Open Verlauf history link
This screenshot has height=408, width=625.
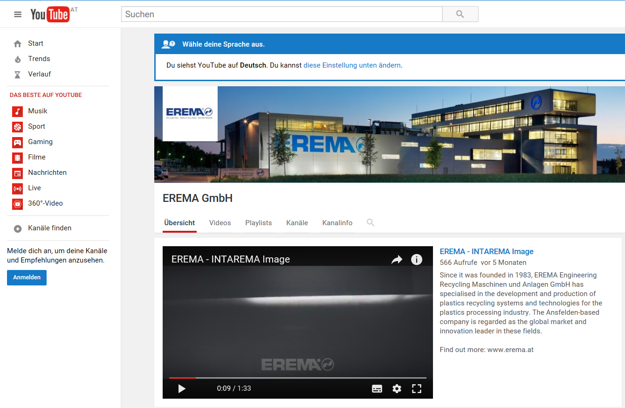point(40,74)
